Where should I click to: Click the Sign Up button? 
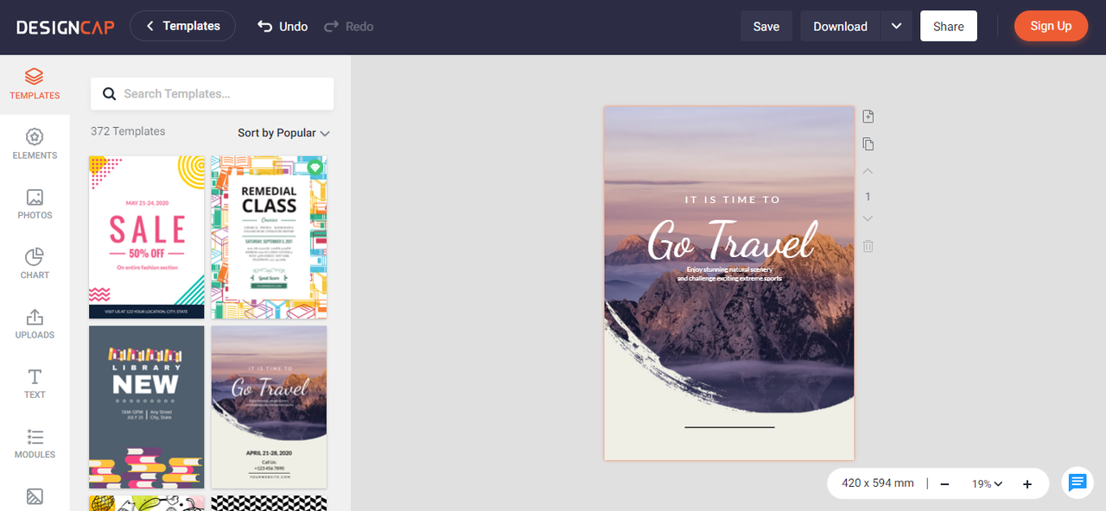coord(1051,26)
